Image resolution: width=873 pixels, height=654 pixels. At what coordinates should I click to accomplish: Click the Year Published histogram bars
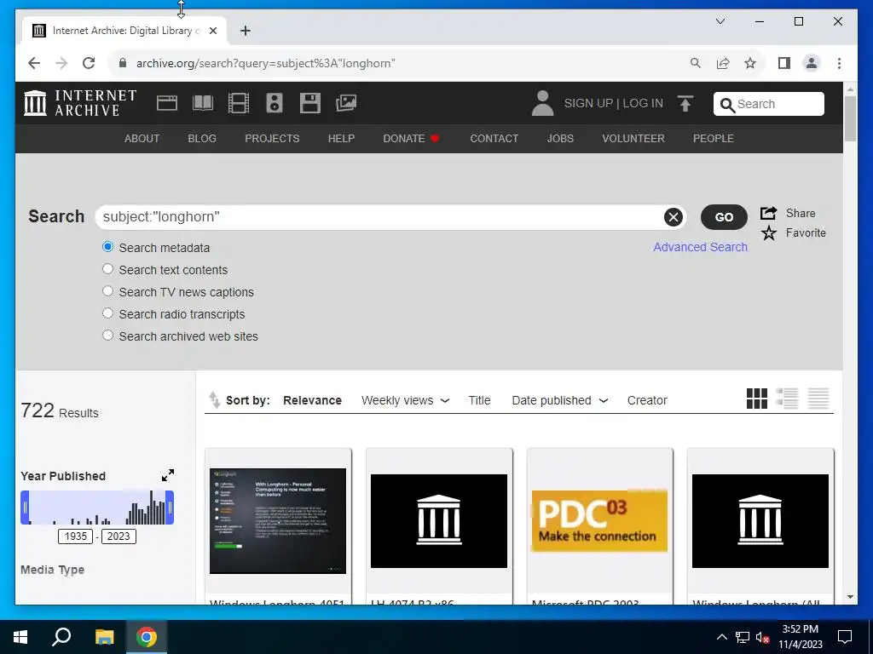97,508
